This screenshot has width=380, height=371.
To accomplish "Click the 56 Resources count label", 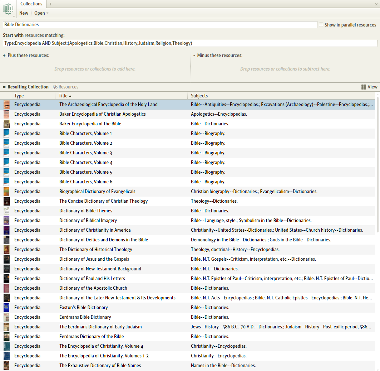I will [65, 87].
